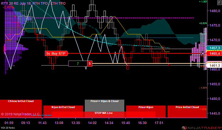This screenshot has width=222, height=130.
Task: Click the white 1461,3 price marker
Action: 214,66
